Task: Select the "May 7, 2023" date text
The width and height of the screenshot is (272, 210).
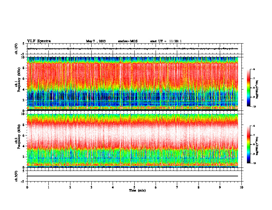Action: 96,41
